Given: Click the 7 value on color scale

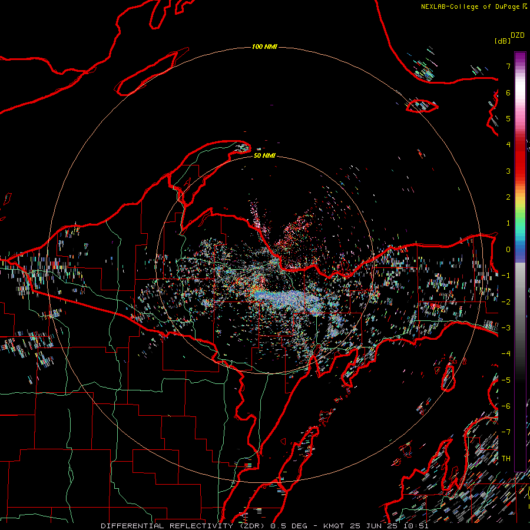Looking at the screenshot, I should [508, 66].
